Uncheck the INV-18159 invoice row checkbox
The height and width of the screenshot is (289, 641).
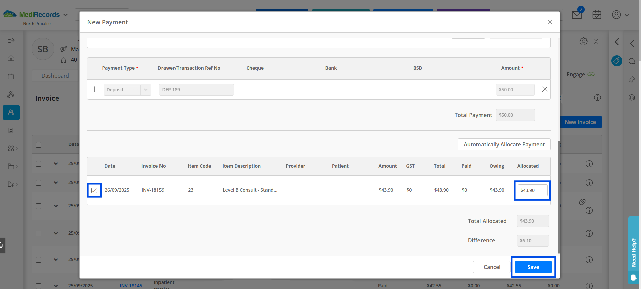[x=94, y=190]
